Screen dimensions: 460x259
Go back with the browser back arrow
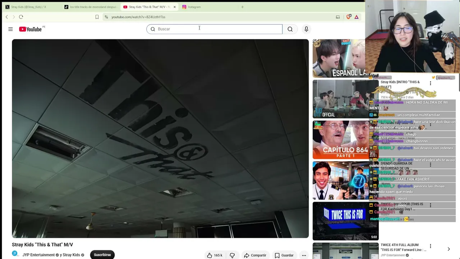tap(6, 17)
